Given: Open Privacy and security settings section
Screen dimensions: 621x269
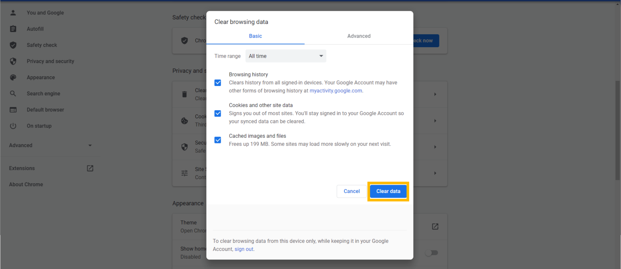Looking at the screenshot, I should coord(51,61).
